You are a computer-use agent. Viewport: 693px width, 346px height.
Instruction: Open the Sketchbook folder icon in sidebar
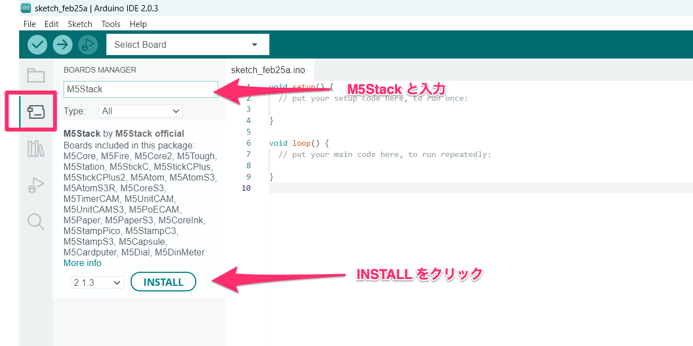(35, 75)
